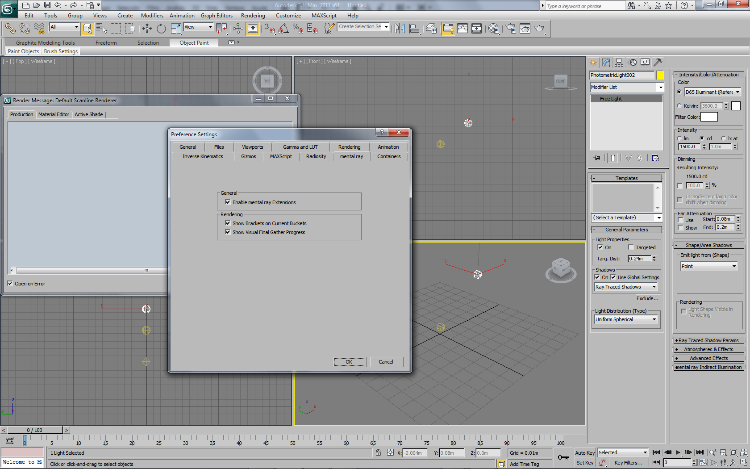Click the Align tool icon
Viewport: 750px width, 469px height.
(414, 29)
